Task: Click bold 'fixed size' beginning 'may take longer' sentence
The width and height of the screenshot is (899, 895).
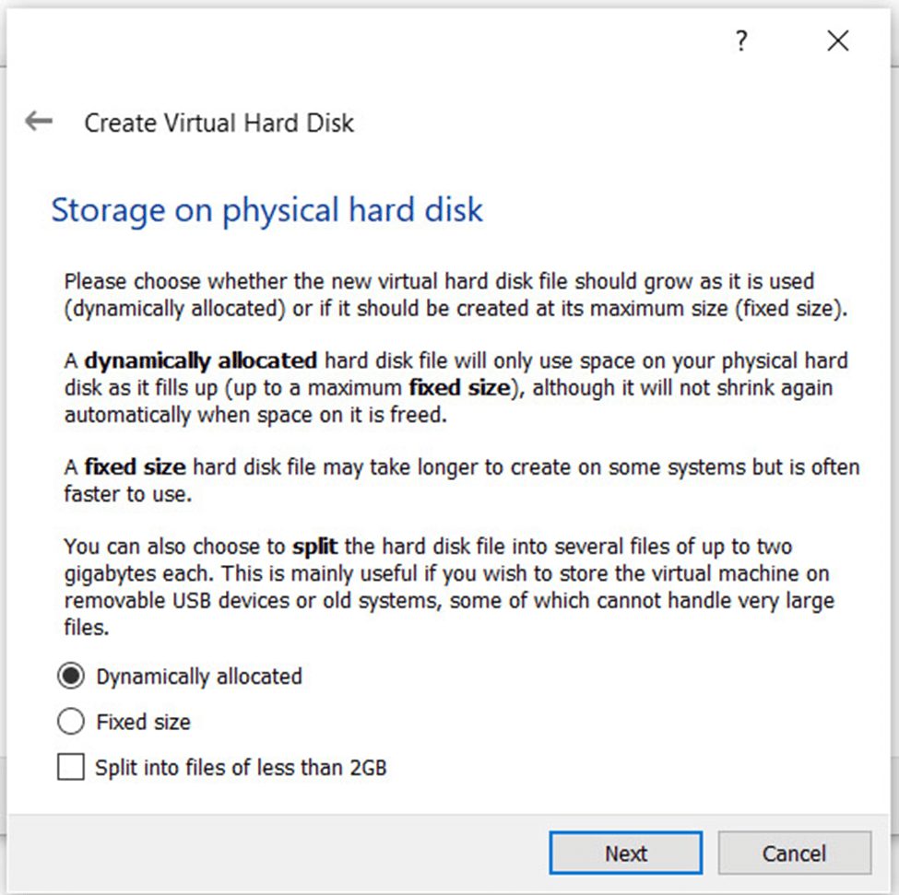Action: (x=136, y=467)
